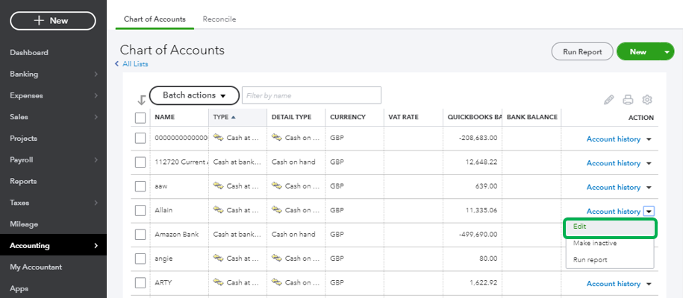Click the bank feed icon in Allain row
Image resolution: width=683 pixels, height=298 pixels.
click(219, 211)
